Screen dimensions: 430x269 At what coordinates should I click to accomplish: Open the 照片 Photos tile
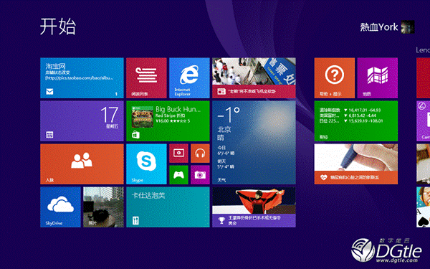tap(103, 207)
